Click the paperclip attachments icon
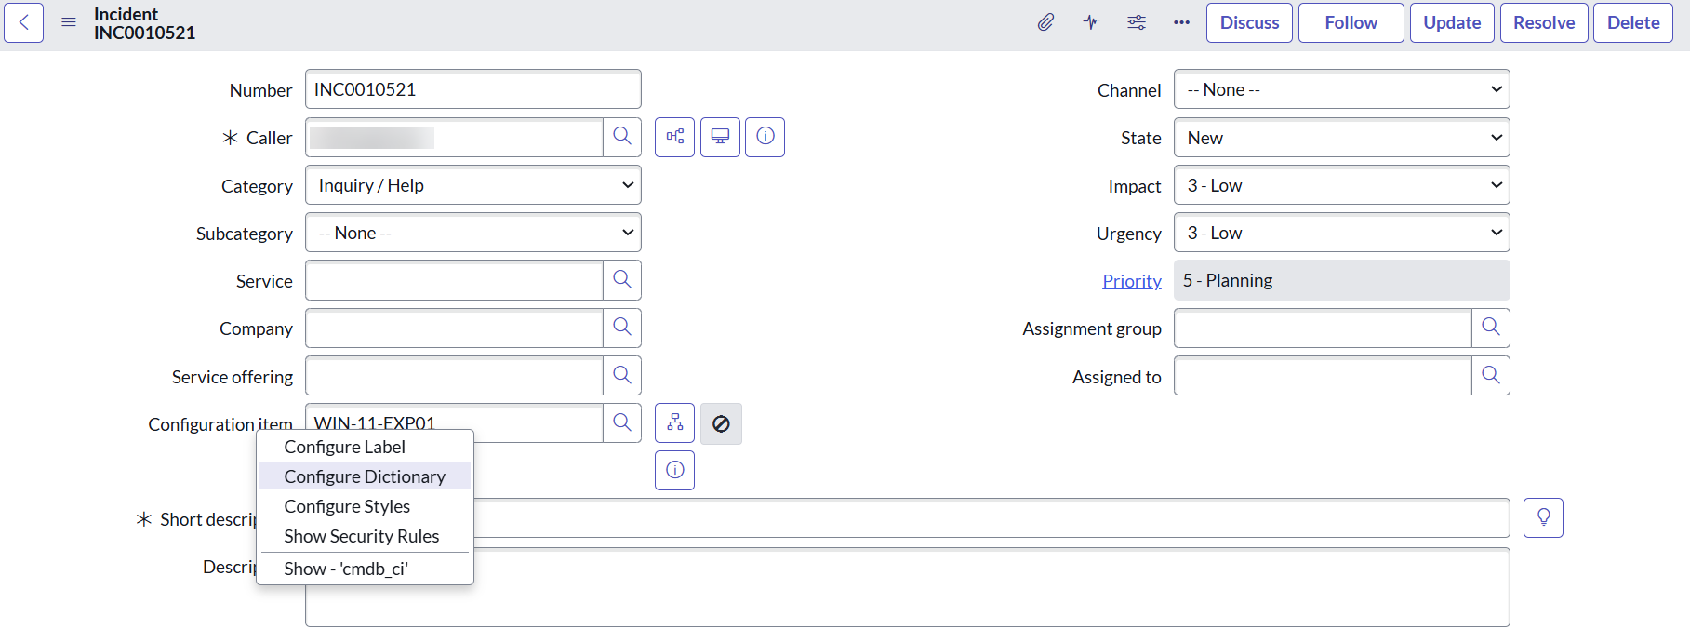 tap(1045, 22)
